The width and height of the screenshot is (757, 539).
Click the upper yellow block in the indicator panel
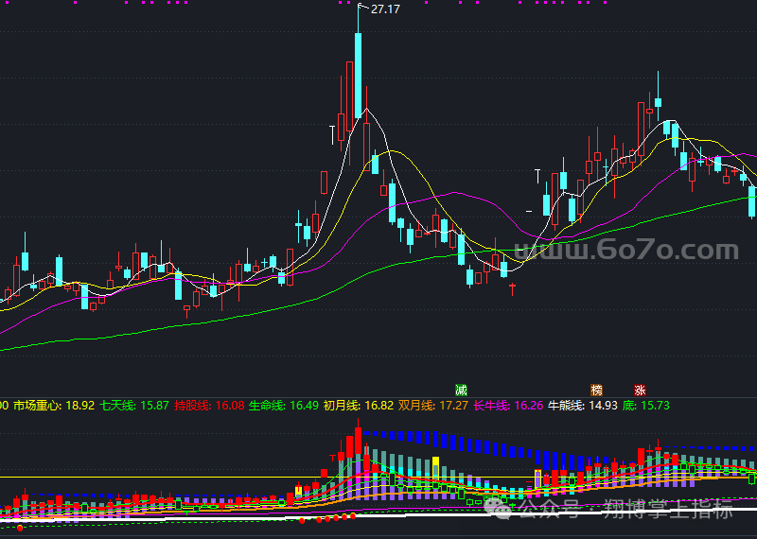pyautogui.click(x=435, y=462)
